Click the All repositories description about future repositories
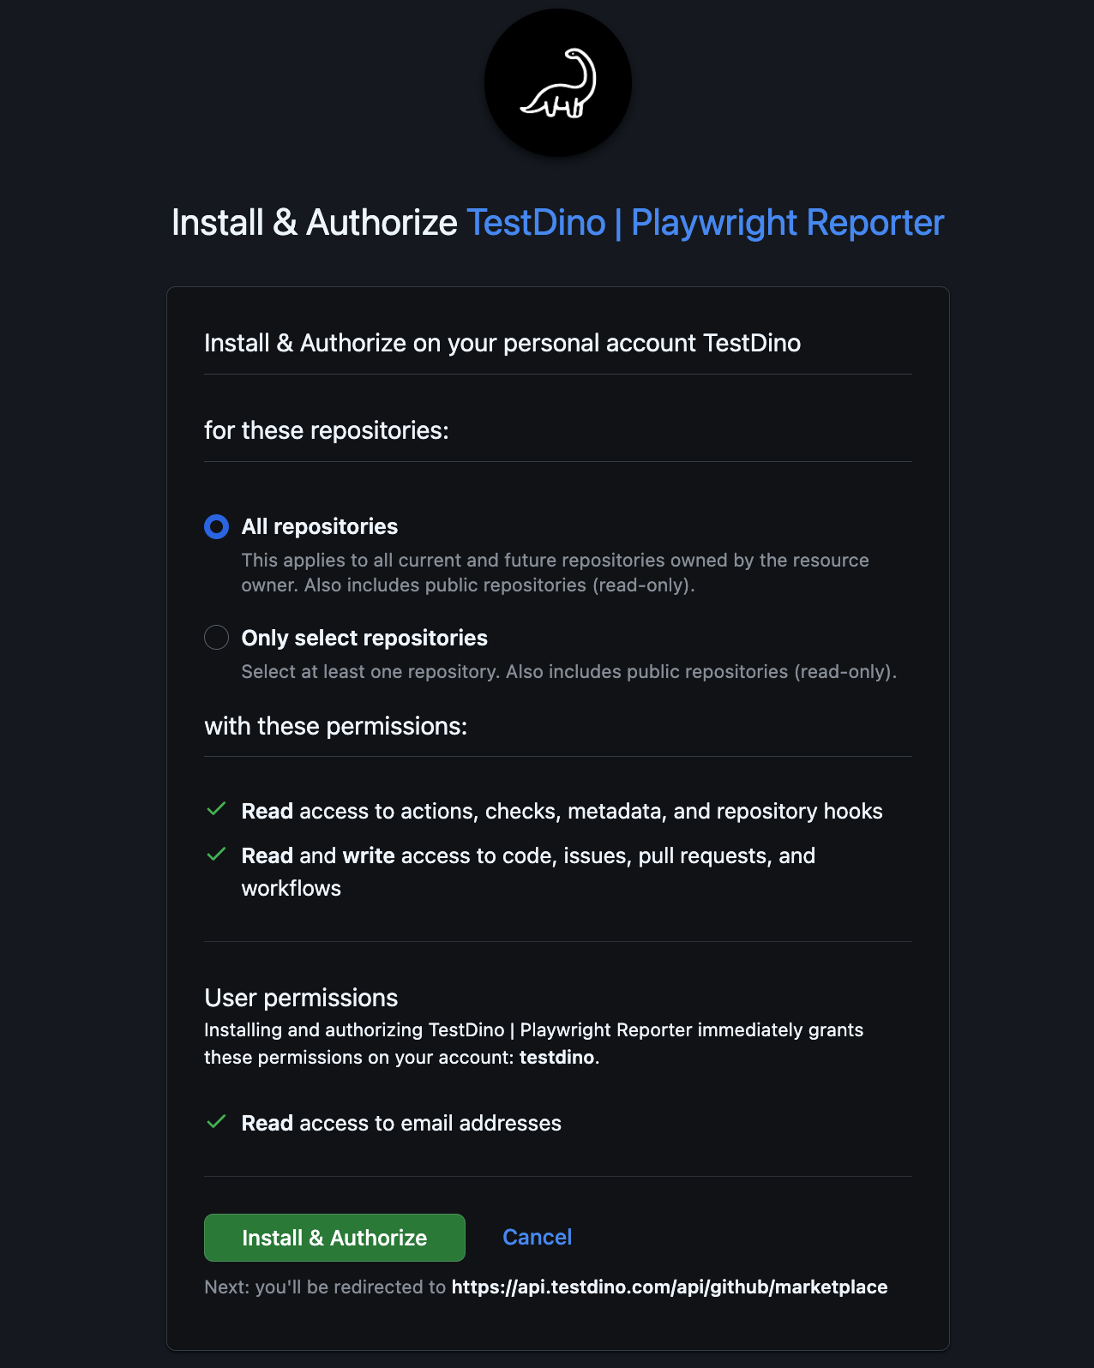Screen dimensions: 1094x1368 point(555,573)
